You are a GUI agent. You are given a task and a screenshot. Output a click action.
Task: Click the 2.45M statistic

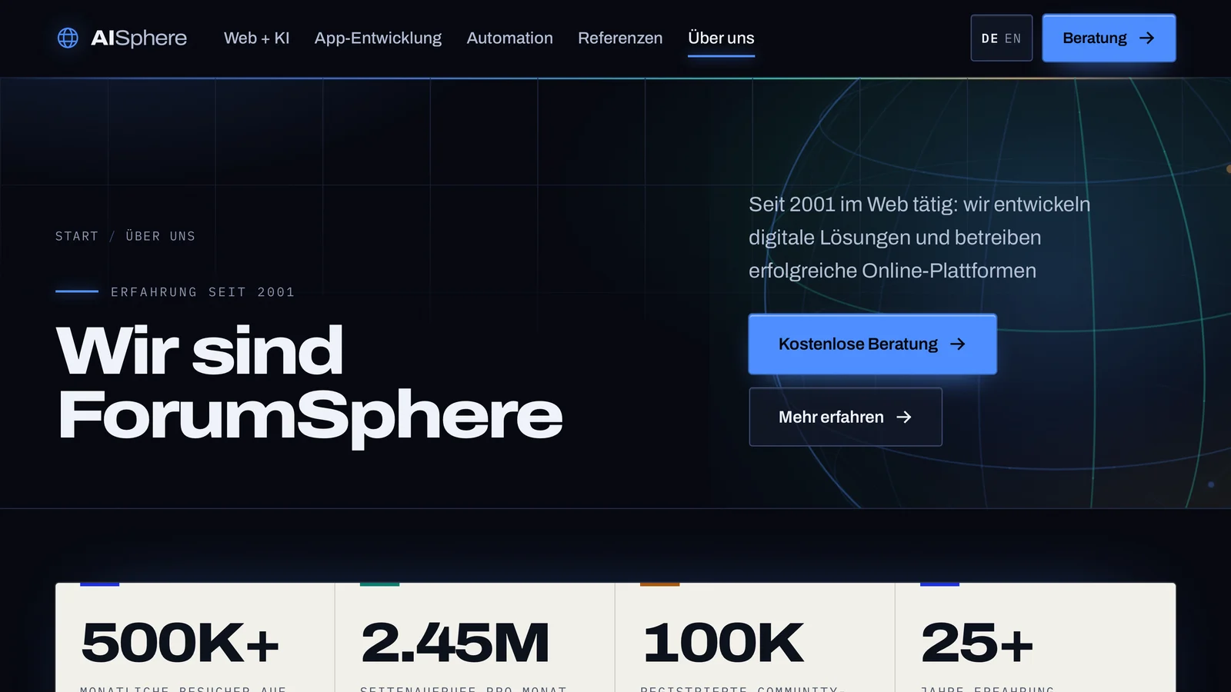tap(455, 643)
